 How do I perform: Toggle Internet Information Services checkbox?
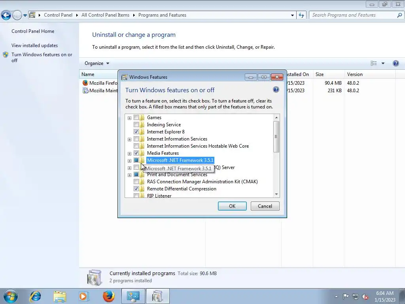(x=136, y=139)
